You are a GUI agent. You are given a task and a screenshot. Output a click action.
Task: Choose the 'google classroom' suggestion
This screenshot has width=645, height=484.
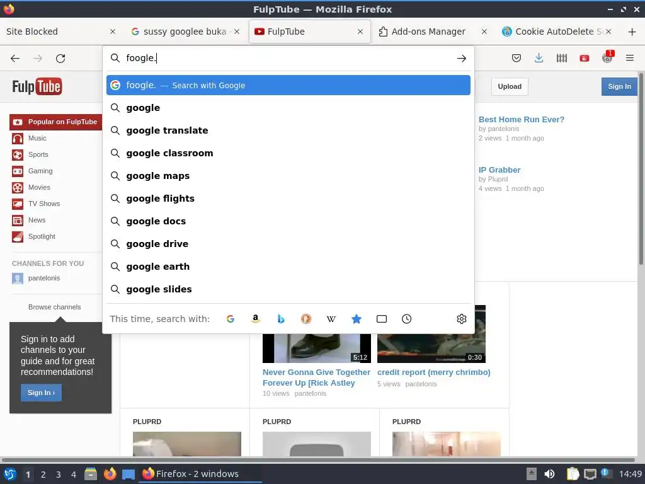288,153
